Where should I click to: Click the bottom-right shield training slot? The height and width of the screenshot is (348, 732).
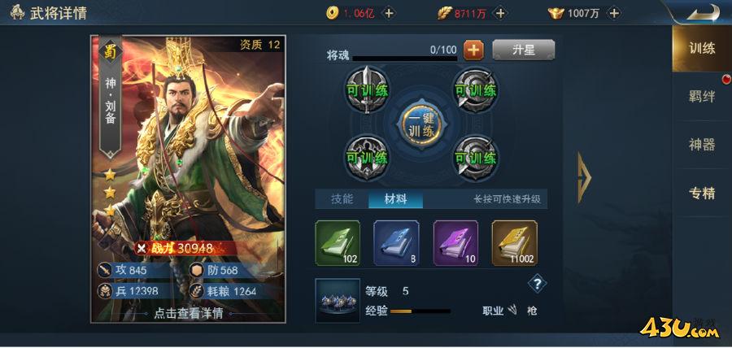476,157
